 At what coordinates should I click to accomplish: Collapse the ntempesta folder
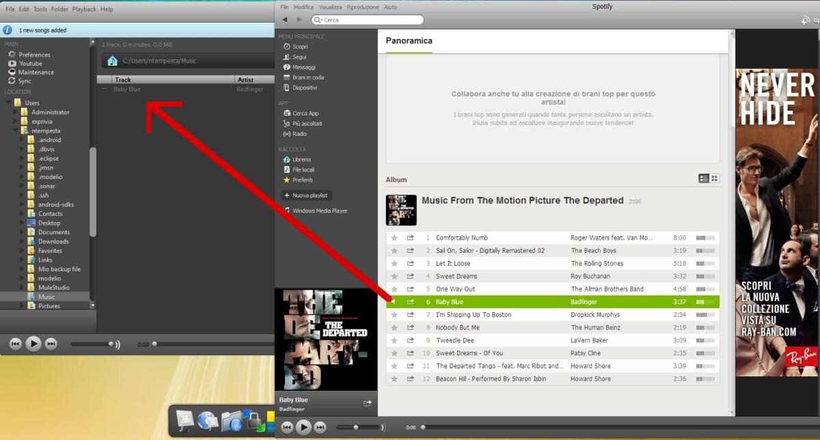[x=14, y=130]
